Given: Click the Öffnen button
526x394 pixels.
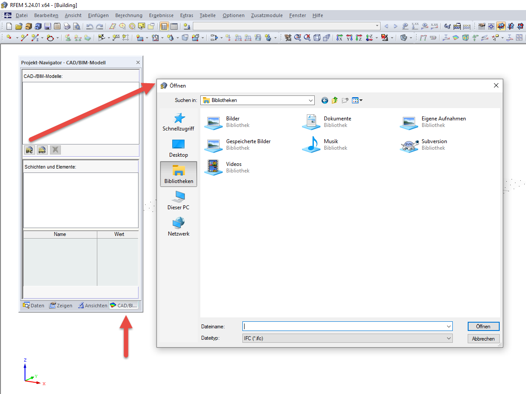Looking at the screenshot, I should [x=483, y=327].
